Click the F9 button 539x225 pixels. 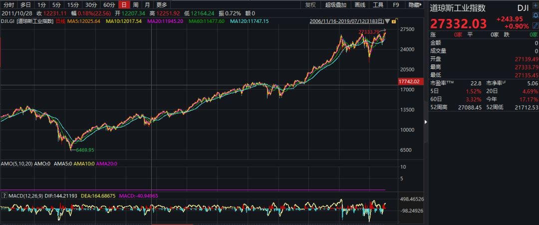click(x=396, y=5)
